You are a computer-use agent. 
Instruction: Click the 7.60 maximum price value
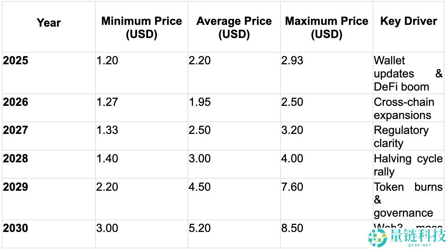292,187
